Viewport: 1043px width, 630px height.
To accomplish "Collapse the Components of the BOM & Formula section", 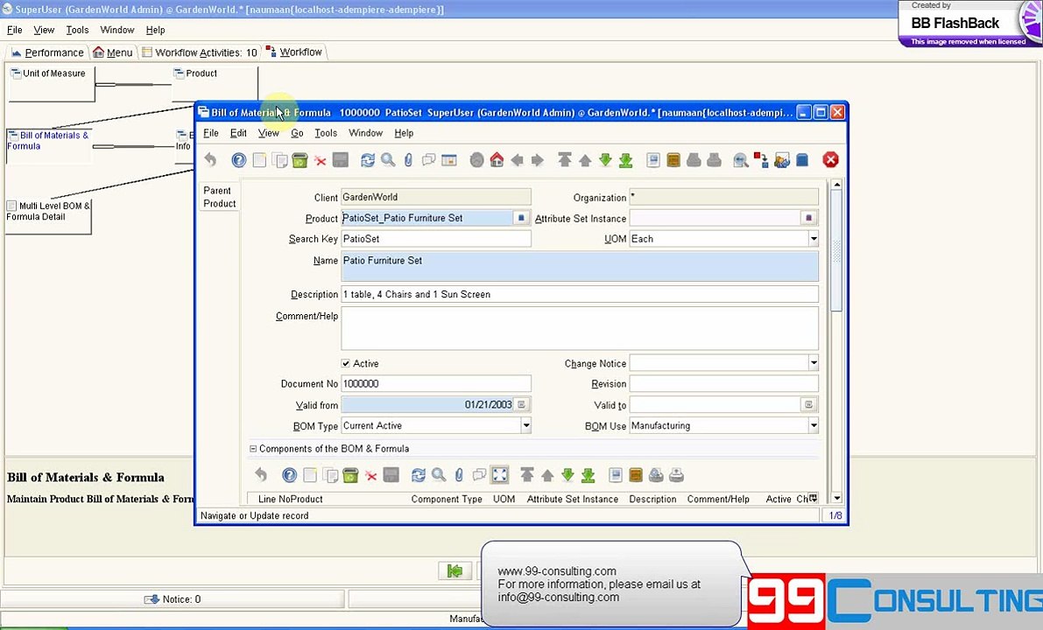I will pyautogui.click(x=253, y=449).
